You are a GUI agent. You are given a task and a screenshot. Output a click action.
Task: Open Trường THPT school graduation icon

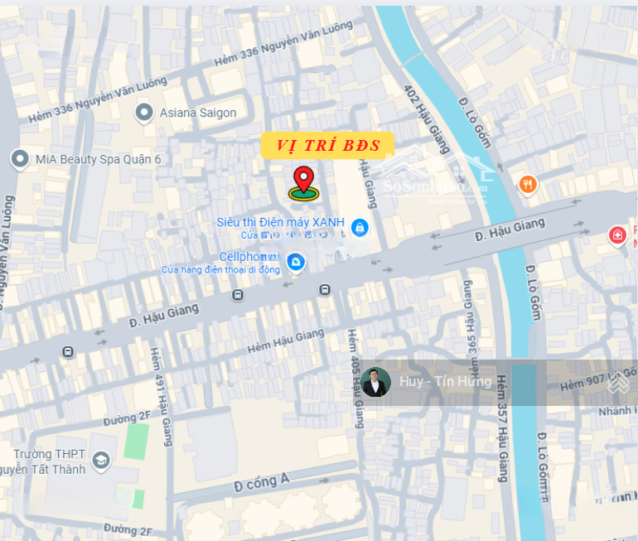coord(101,461)
